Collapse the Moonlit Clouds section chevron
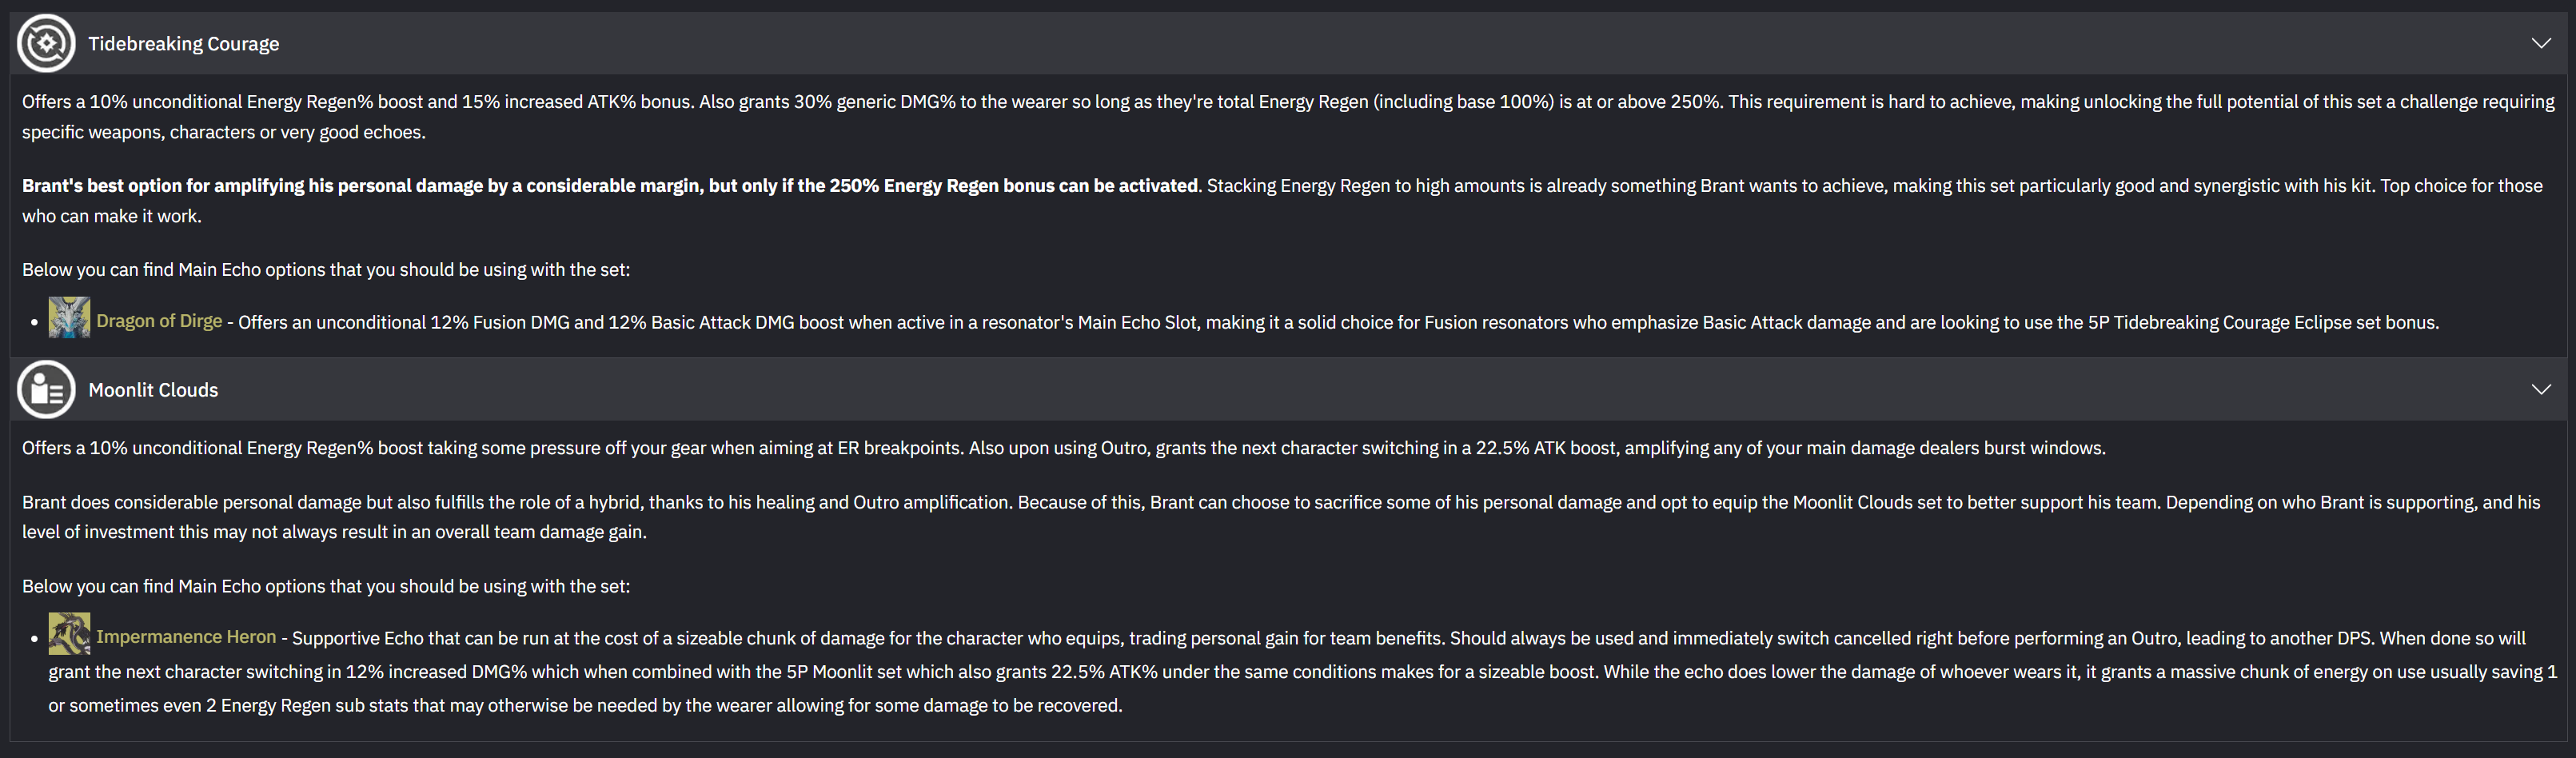2576x758 pixels. pyautogui.click(x=2541, y=389)
